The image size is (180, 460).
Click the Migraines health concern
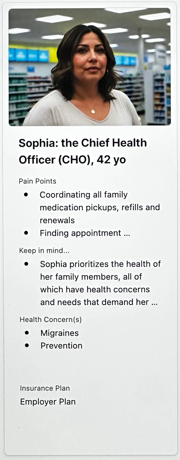click(60, 333)
